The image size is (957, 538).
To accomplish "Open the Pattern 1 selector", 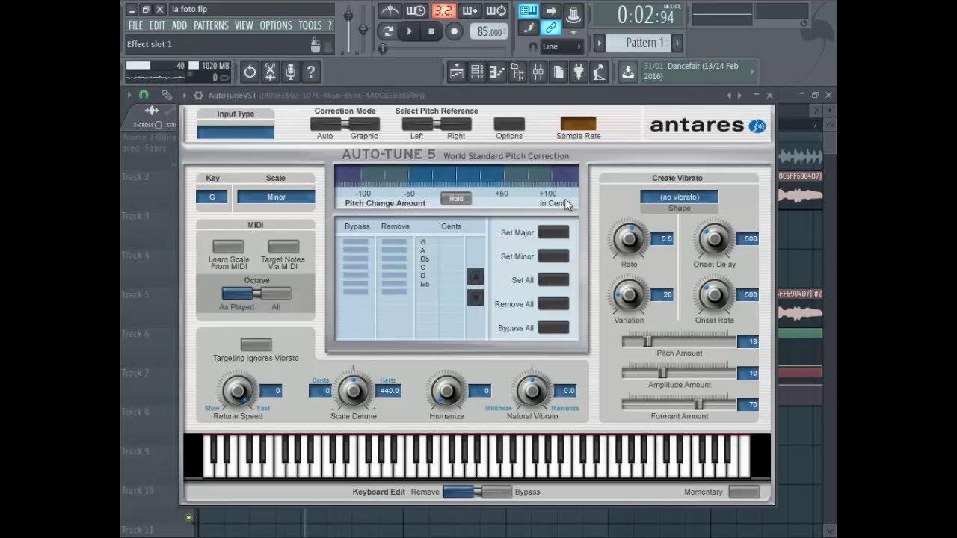I will pyautogui.click(x=639, y=43).
